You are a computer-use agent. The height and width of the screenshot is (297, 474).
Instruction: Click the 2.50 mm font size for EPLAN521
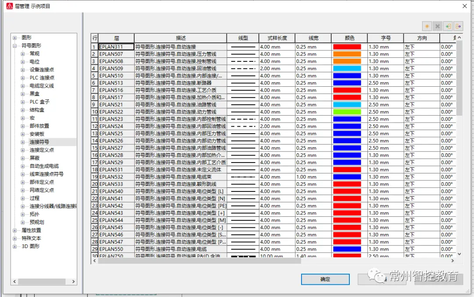click(x=385, y=104)
